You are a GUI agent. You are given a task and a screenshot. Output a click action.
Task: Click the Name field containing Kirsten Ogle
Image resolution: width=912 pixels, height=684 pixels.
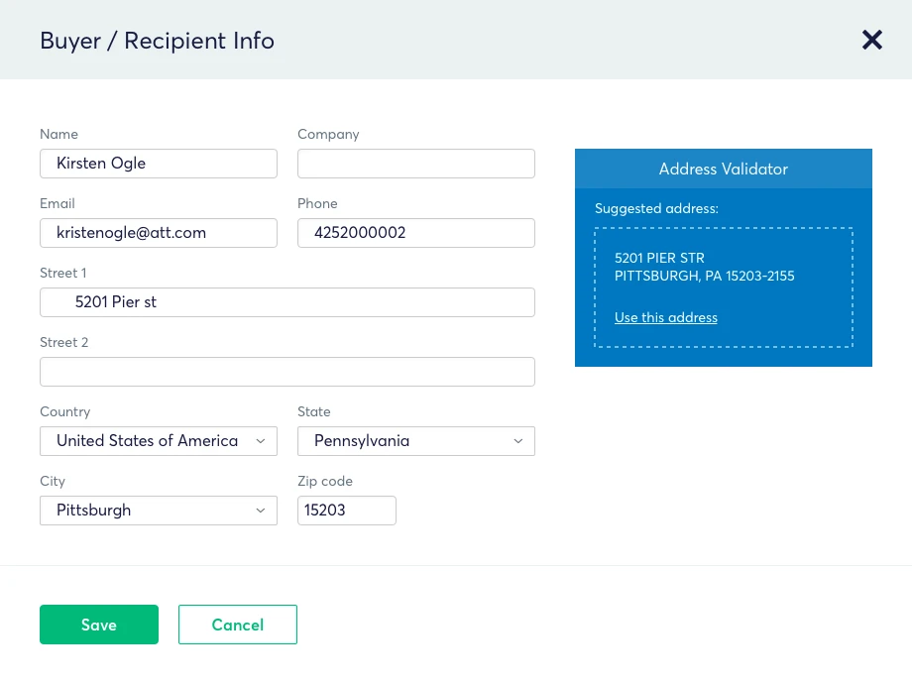[x=159, y=164]
